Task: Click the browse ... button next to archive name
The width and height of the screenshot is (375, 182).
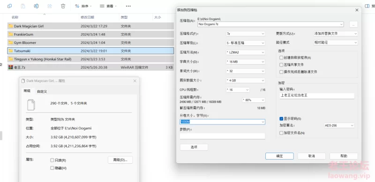Action: (353, 24)
